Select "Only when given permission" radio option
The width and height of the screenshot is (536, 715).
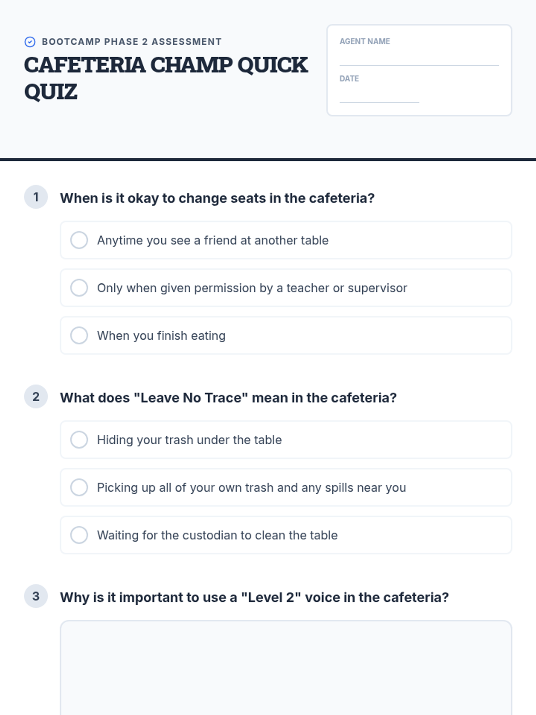click(x=79, y=288)
